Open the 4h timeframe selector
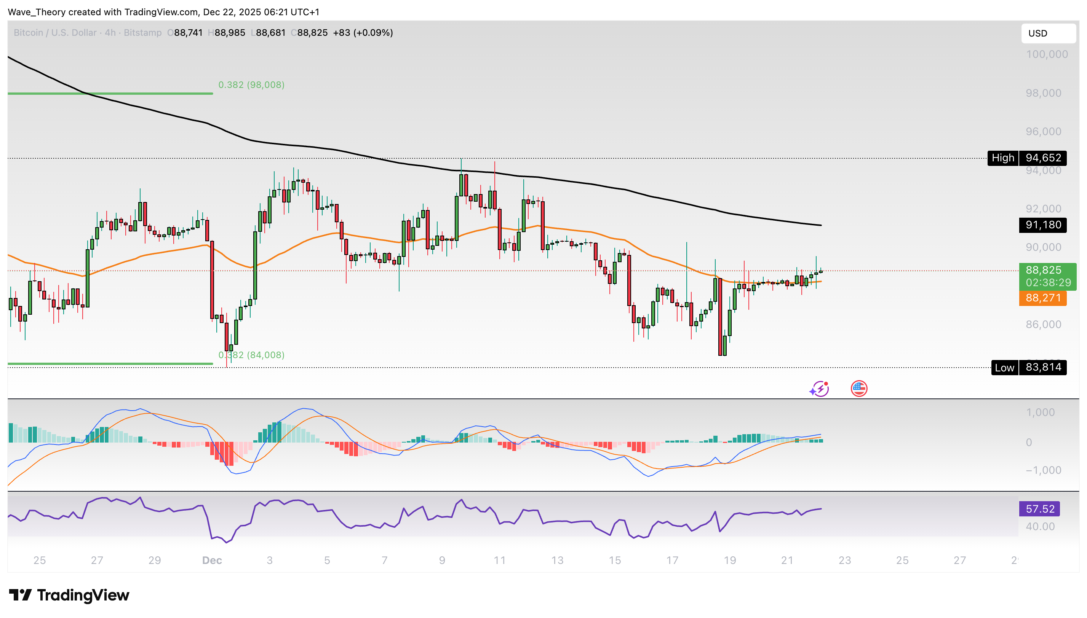The height and width of the screenshot is (618, 1087). pyautogui.click(x=109, y=33)
